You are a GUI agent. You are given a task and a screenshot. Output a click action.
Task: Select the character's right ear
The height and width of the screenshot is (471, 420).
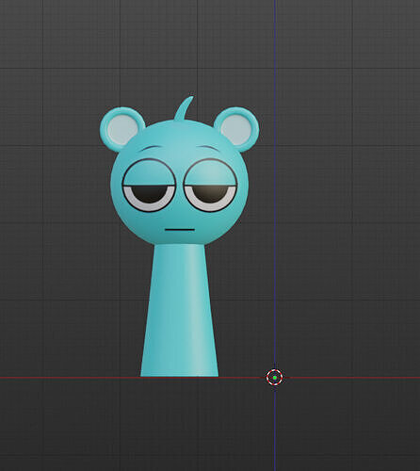tap(237, 129)
